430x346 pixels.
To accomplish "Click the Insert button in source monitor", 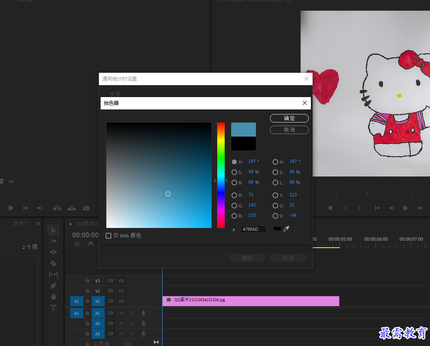I will (57, 208).
